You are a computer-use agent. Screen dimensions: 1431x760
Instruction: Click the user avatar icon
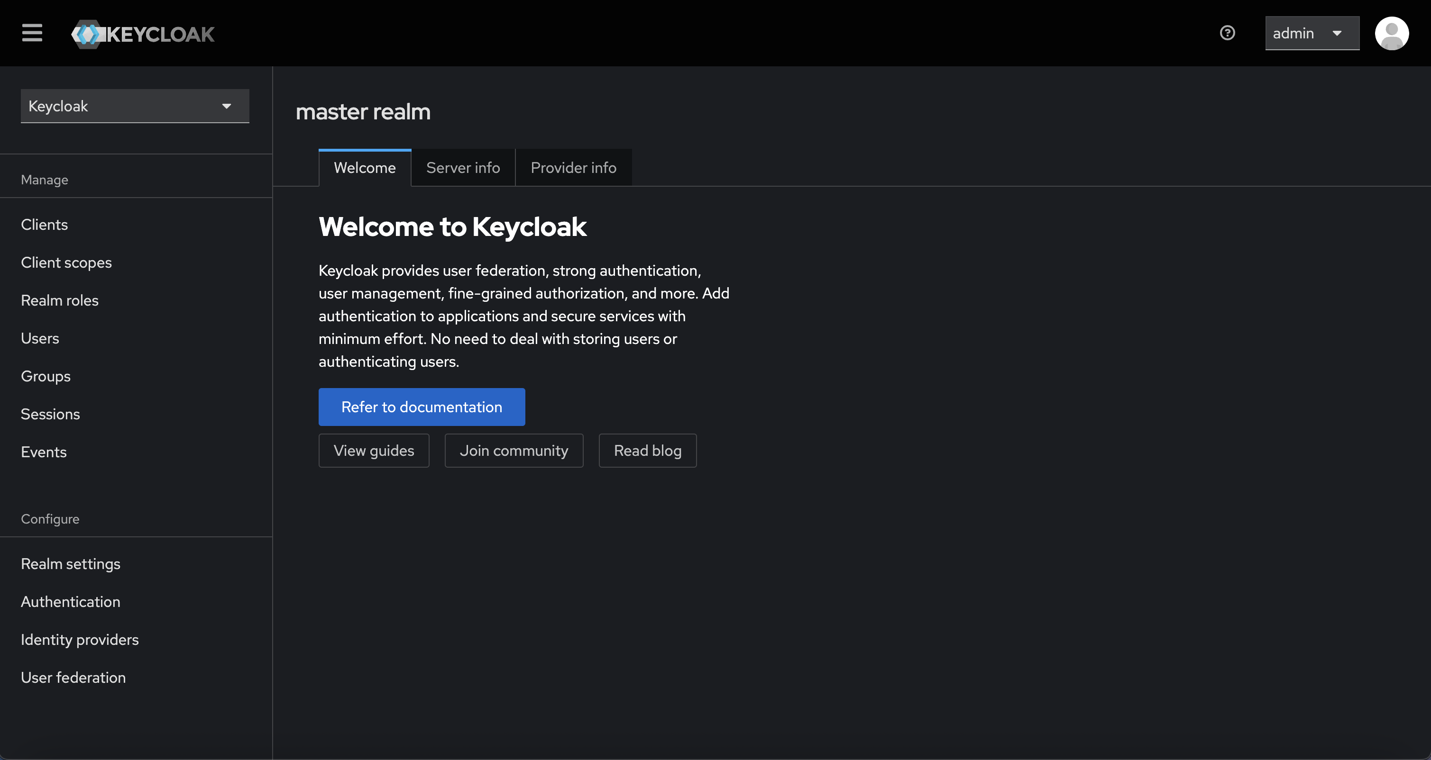pyautogui.click(x=1391, y=33)
